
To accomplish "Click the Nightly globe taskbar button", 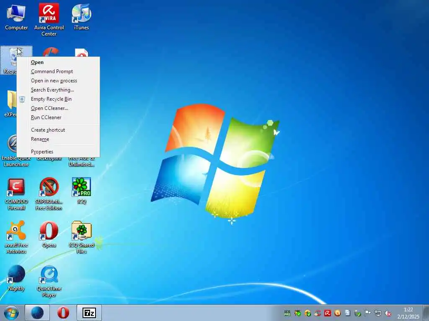I will 37,313.
